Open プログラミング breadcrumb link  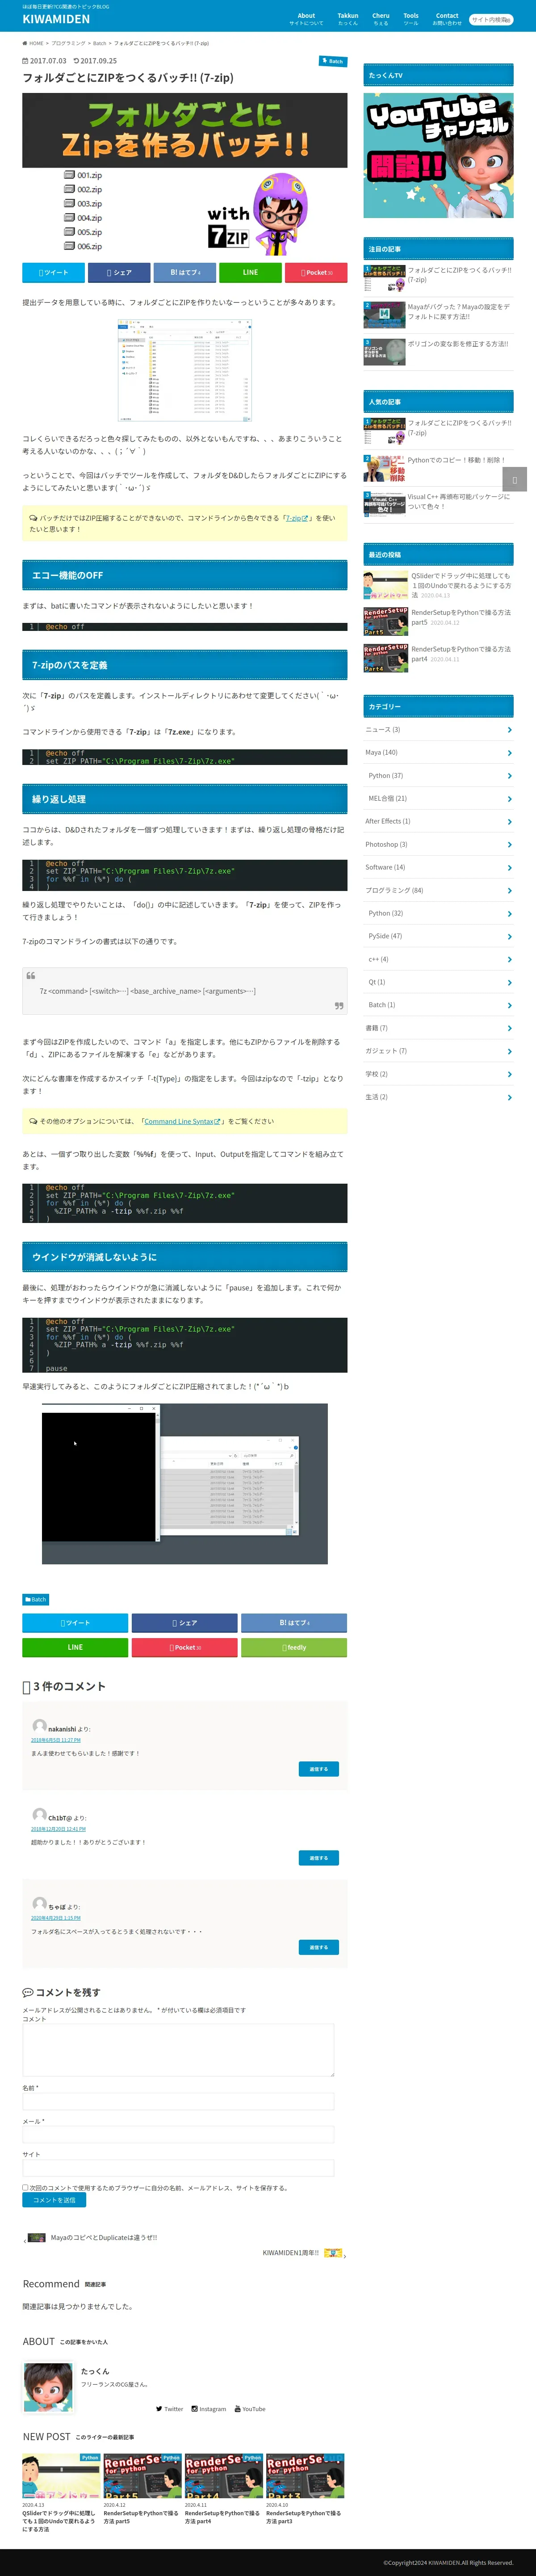[68, 43]
